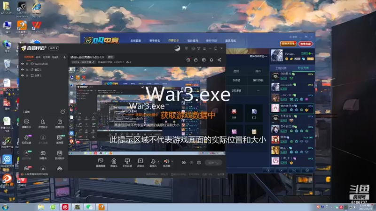Viewport: 376px width, 211px height.
Task: Switch to the 好友列表 tab in 09电竞
Action: (303, 68)
